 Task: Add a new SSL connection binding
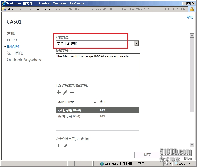(58, 146)
